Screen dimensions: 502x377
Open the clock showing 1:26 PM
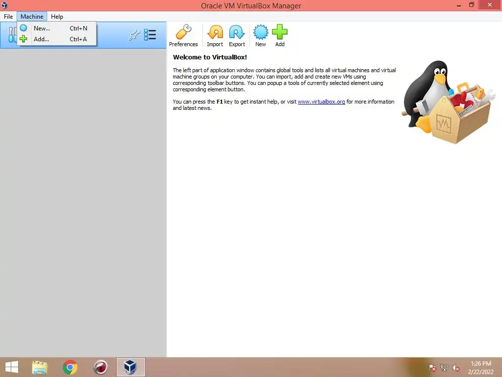point(480,368)
